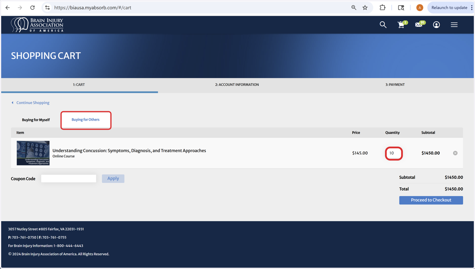Bookmark this page with the star icon
Screen dimensions: 475x269
pyautogui.click(x=365, y=8)
